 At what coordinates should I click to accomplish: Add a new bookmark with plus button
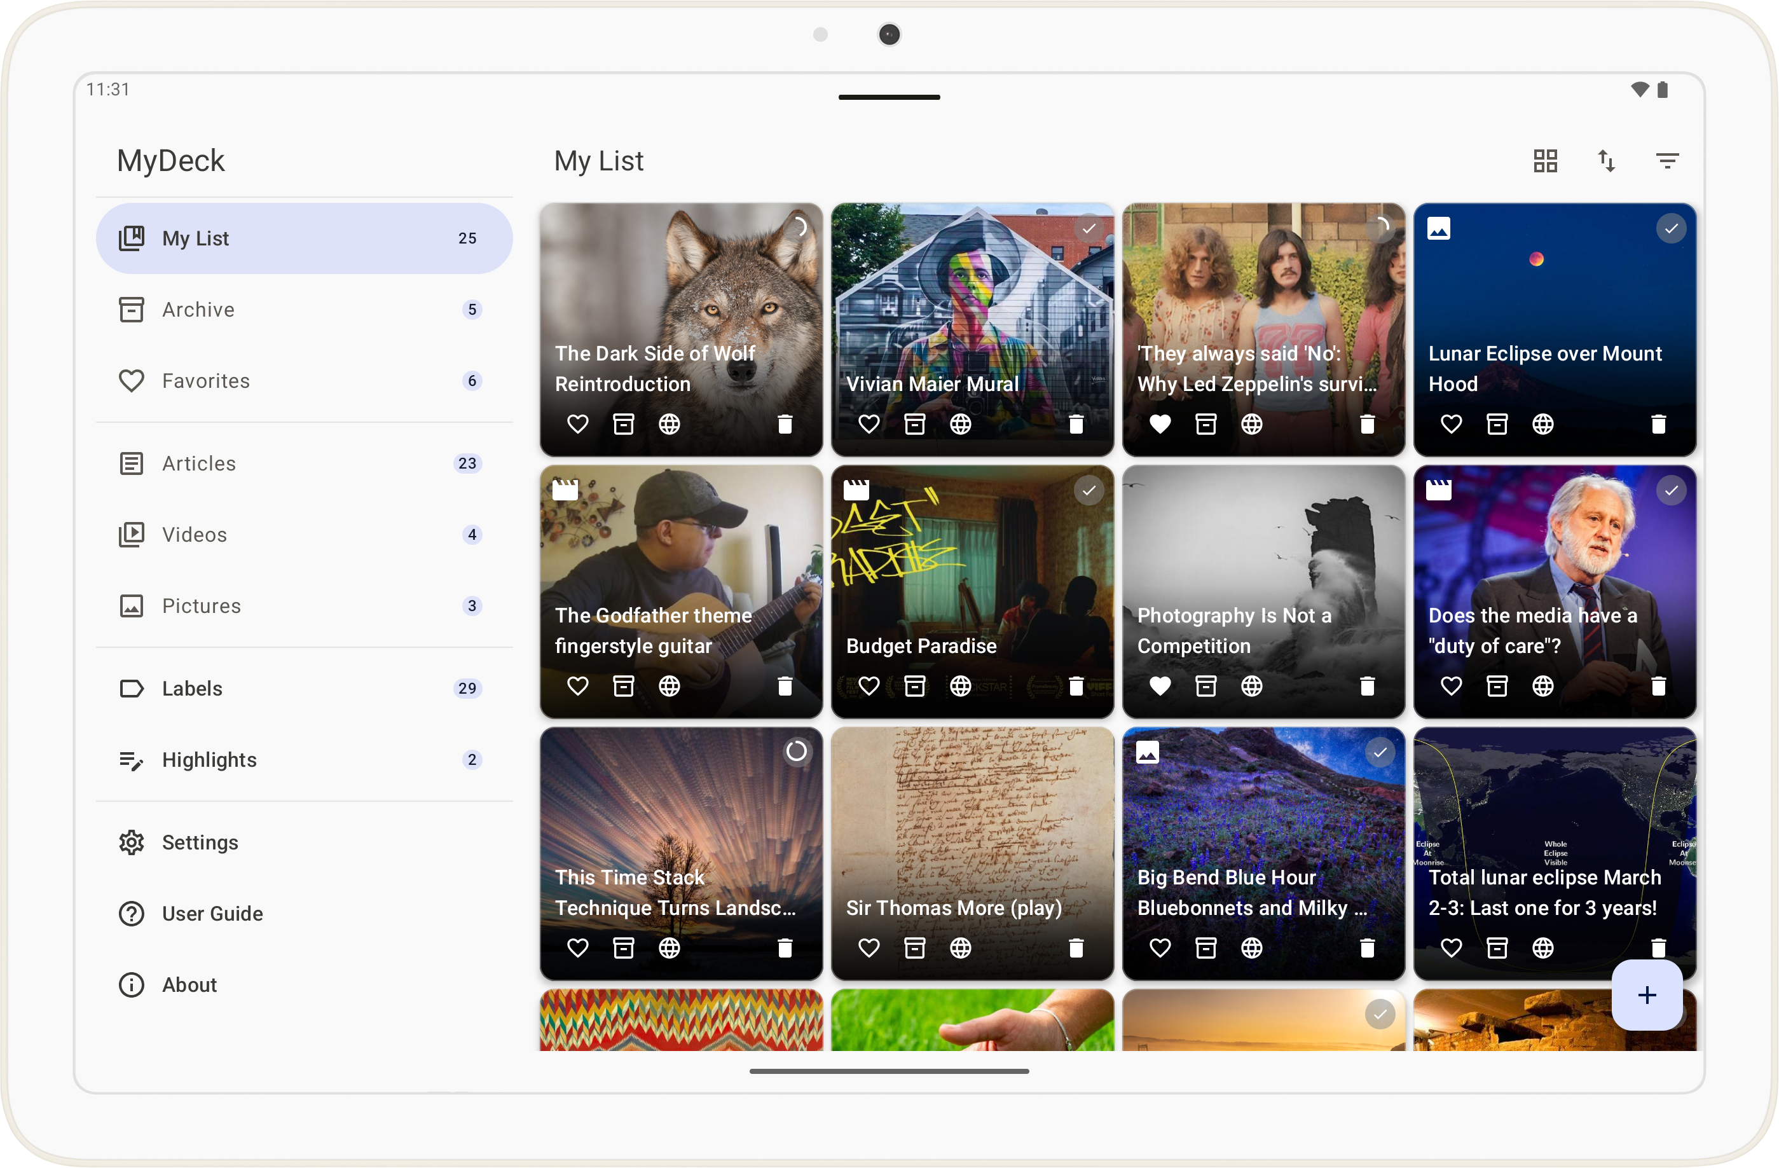point(1647,994)
